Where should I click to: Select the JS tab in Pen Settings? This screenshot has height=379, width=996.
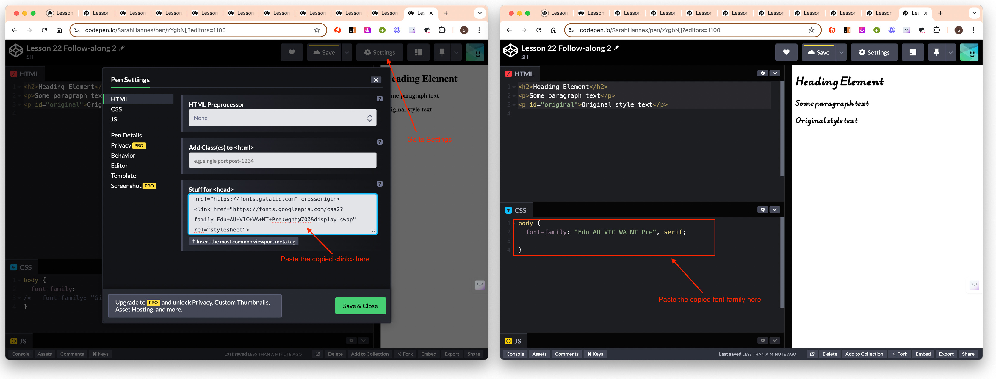click(114, 119)
